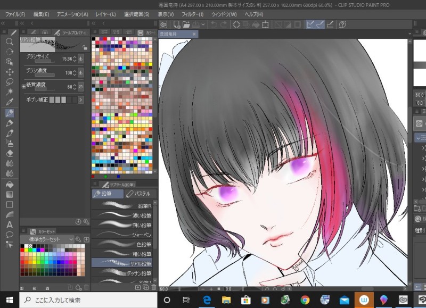Toggle Snap to Special Ruler in command bar
This screenshot has height=308, width=426.
click(x=320, y=24)
